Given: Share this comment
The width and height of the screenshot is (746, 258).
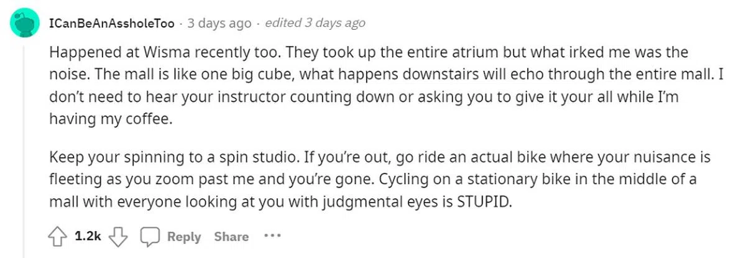Looking at the screenshot, I should coord(231,237).
